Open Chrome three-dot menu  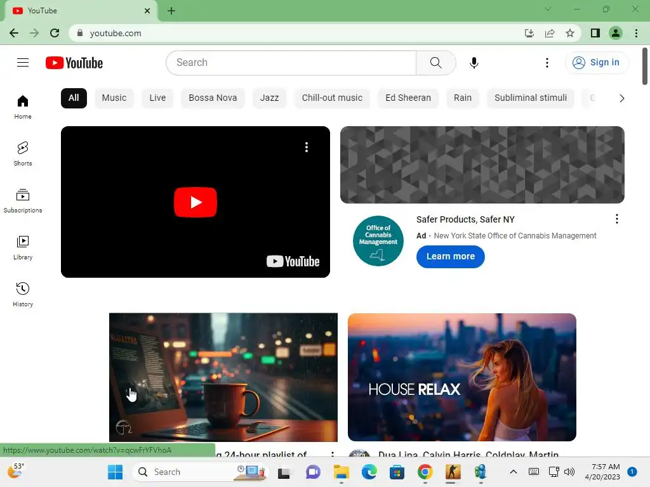636,33
